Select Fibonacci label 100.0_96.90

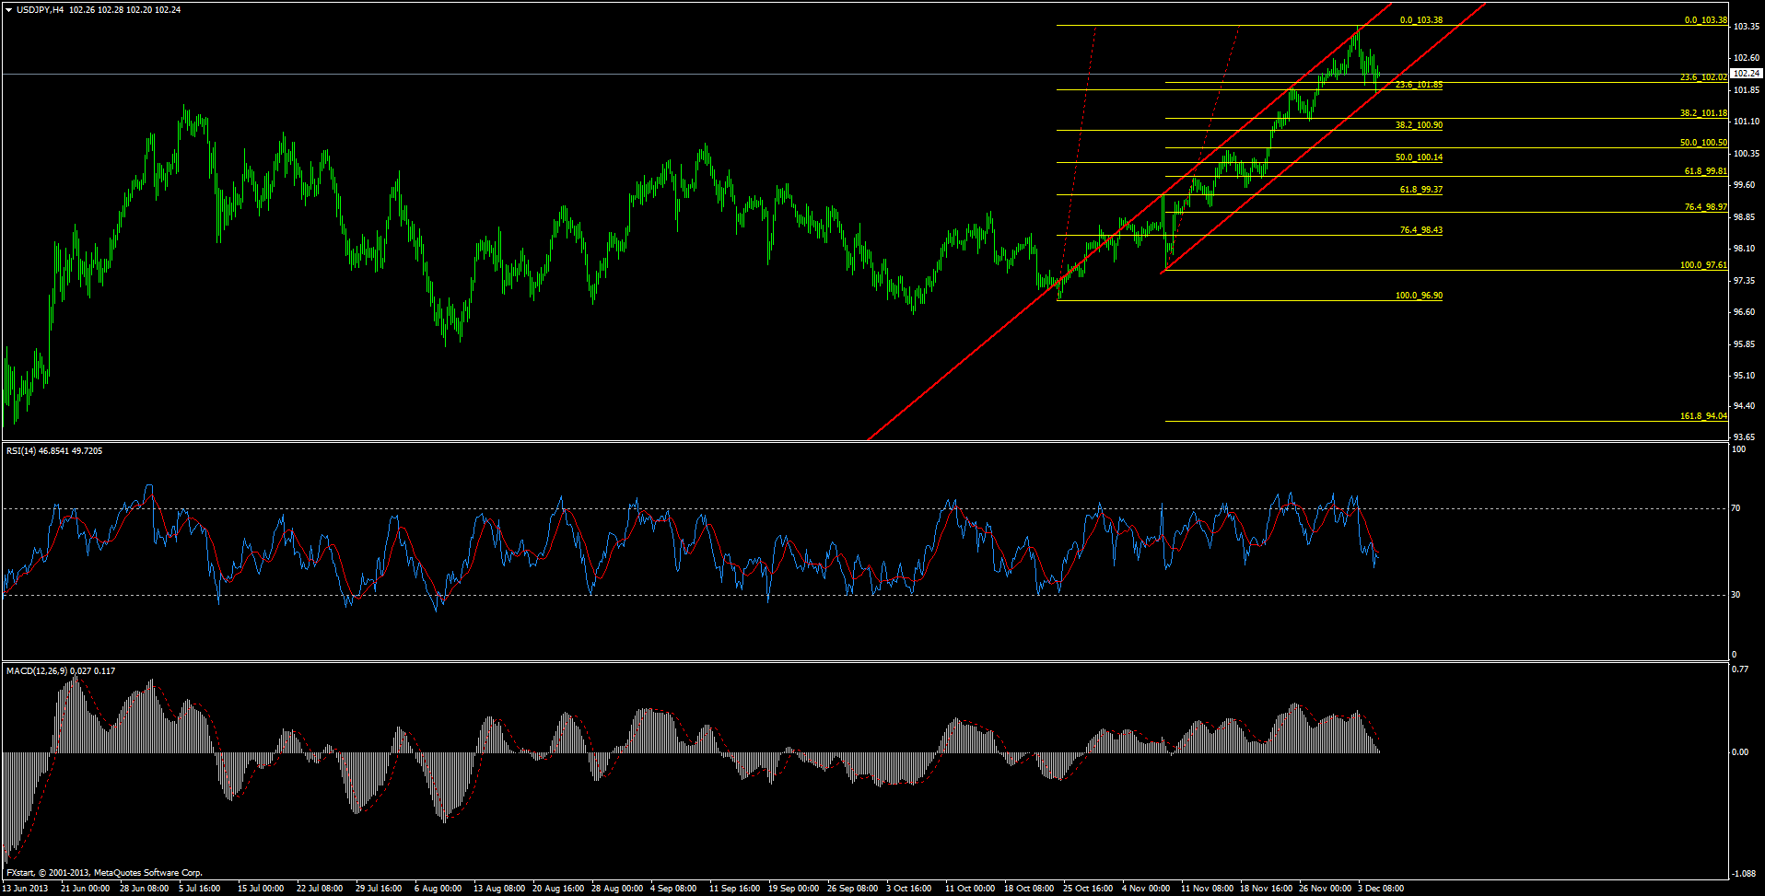point(1419,296)
